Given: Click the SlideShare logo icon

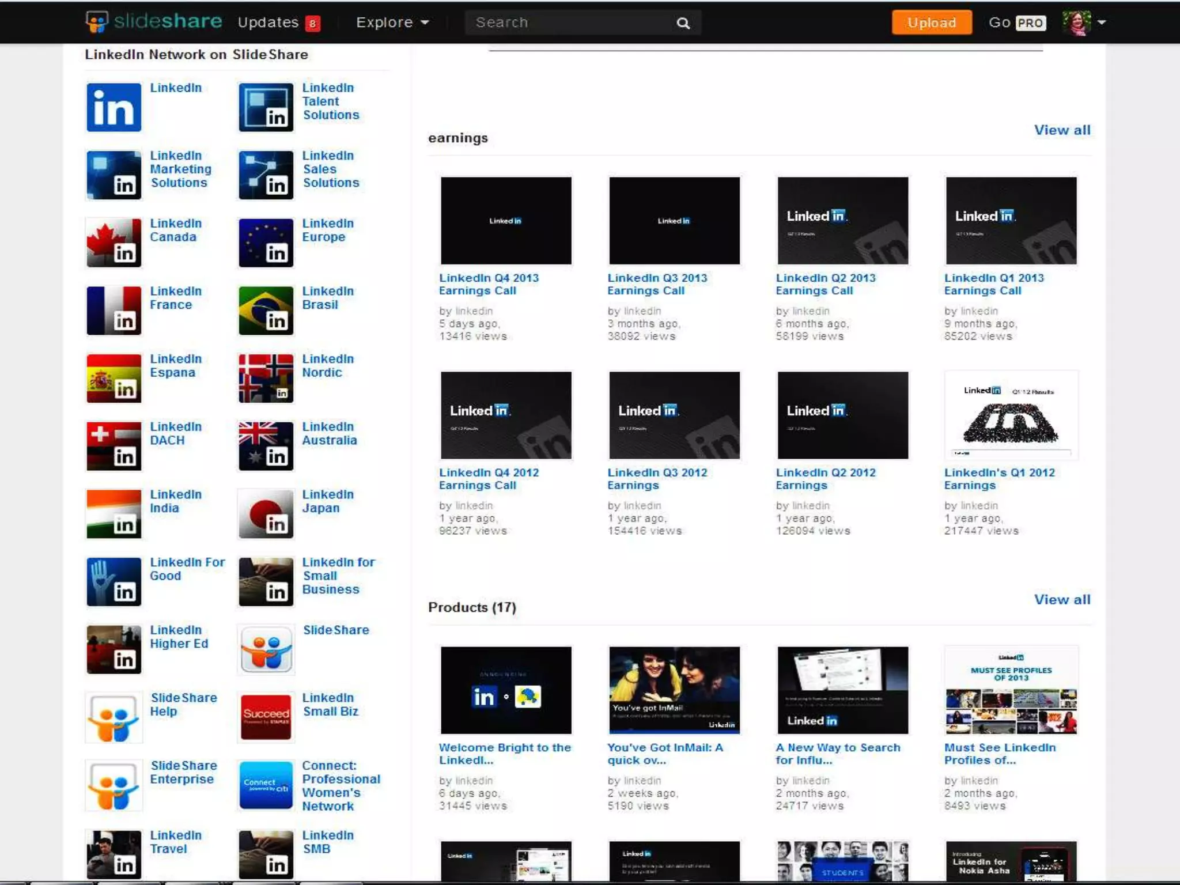Looking at the screenshot, I should (x=97, y=22).
